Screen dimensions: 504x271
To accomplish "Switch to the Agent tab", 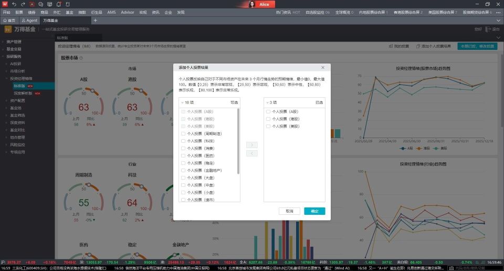I will tap(29, 20).
